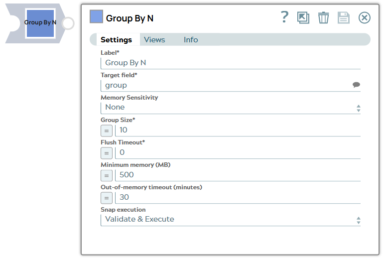Viewport: 383px width, 260px height.
Task: Open help for Group By N snap
Action: coord(284,17)
